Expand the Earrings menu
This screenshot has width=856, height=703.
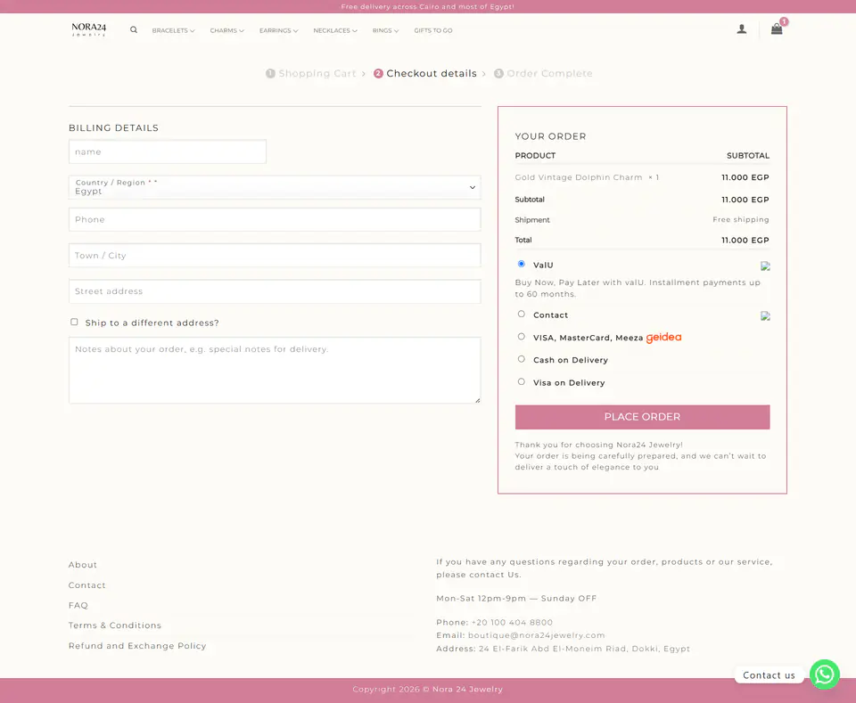click(278, 30)
